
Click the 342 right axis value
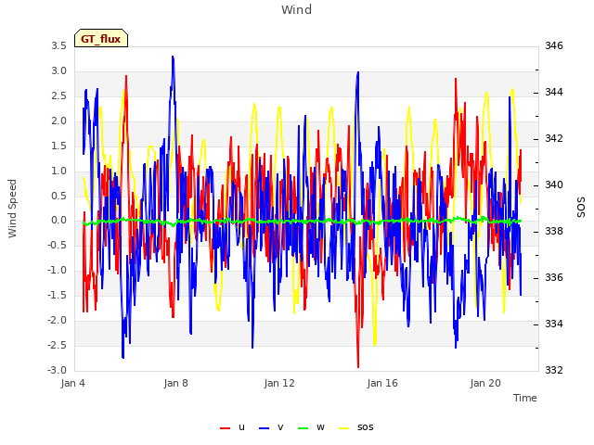coord(554,139)
